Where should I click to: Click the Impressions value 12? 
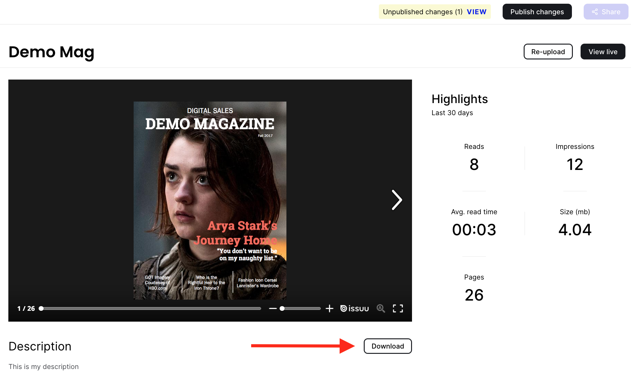pos(575,164)
